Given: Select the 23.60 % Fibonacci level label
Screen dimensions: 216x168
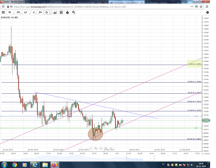Looking at the screenshot, I should tap(194, 82).
